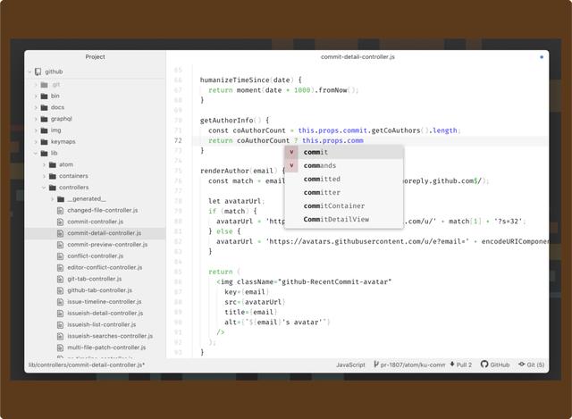The width and height of the screenshot is (572, 419).
Task: Click the GitHub octocat status bar icon
Action: click(x=484, y=364)
